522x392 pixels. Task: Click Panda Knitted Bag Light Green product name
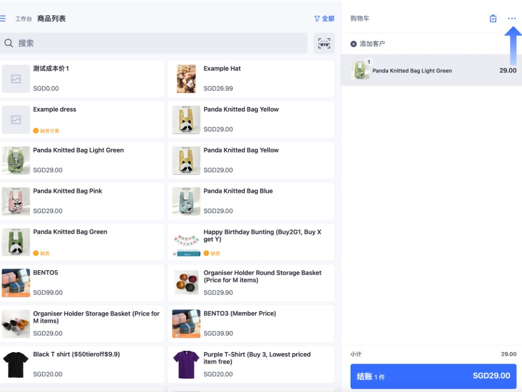(x=78, y=150)
